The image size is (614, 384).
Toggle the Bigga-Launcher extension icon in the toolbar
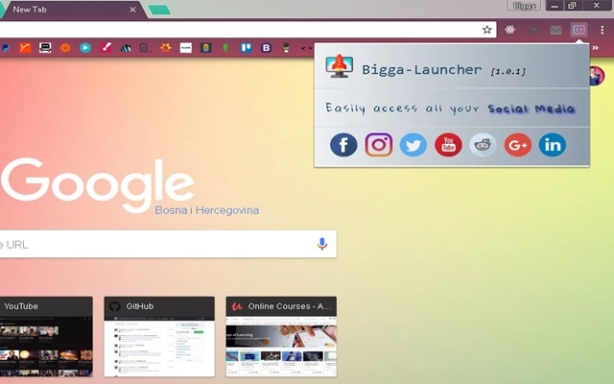click(x=579, y=30)
